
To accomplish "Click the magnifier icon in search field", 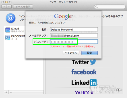I will 96,7.
